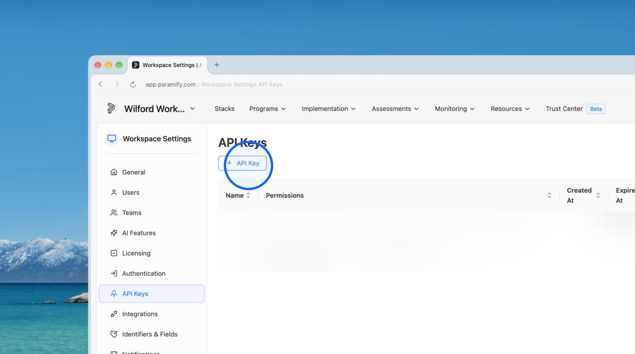This screenshot has width=635, height=354.
Task: Select General in settings sidebar
Action: [152, 172]
